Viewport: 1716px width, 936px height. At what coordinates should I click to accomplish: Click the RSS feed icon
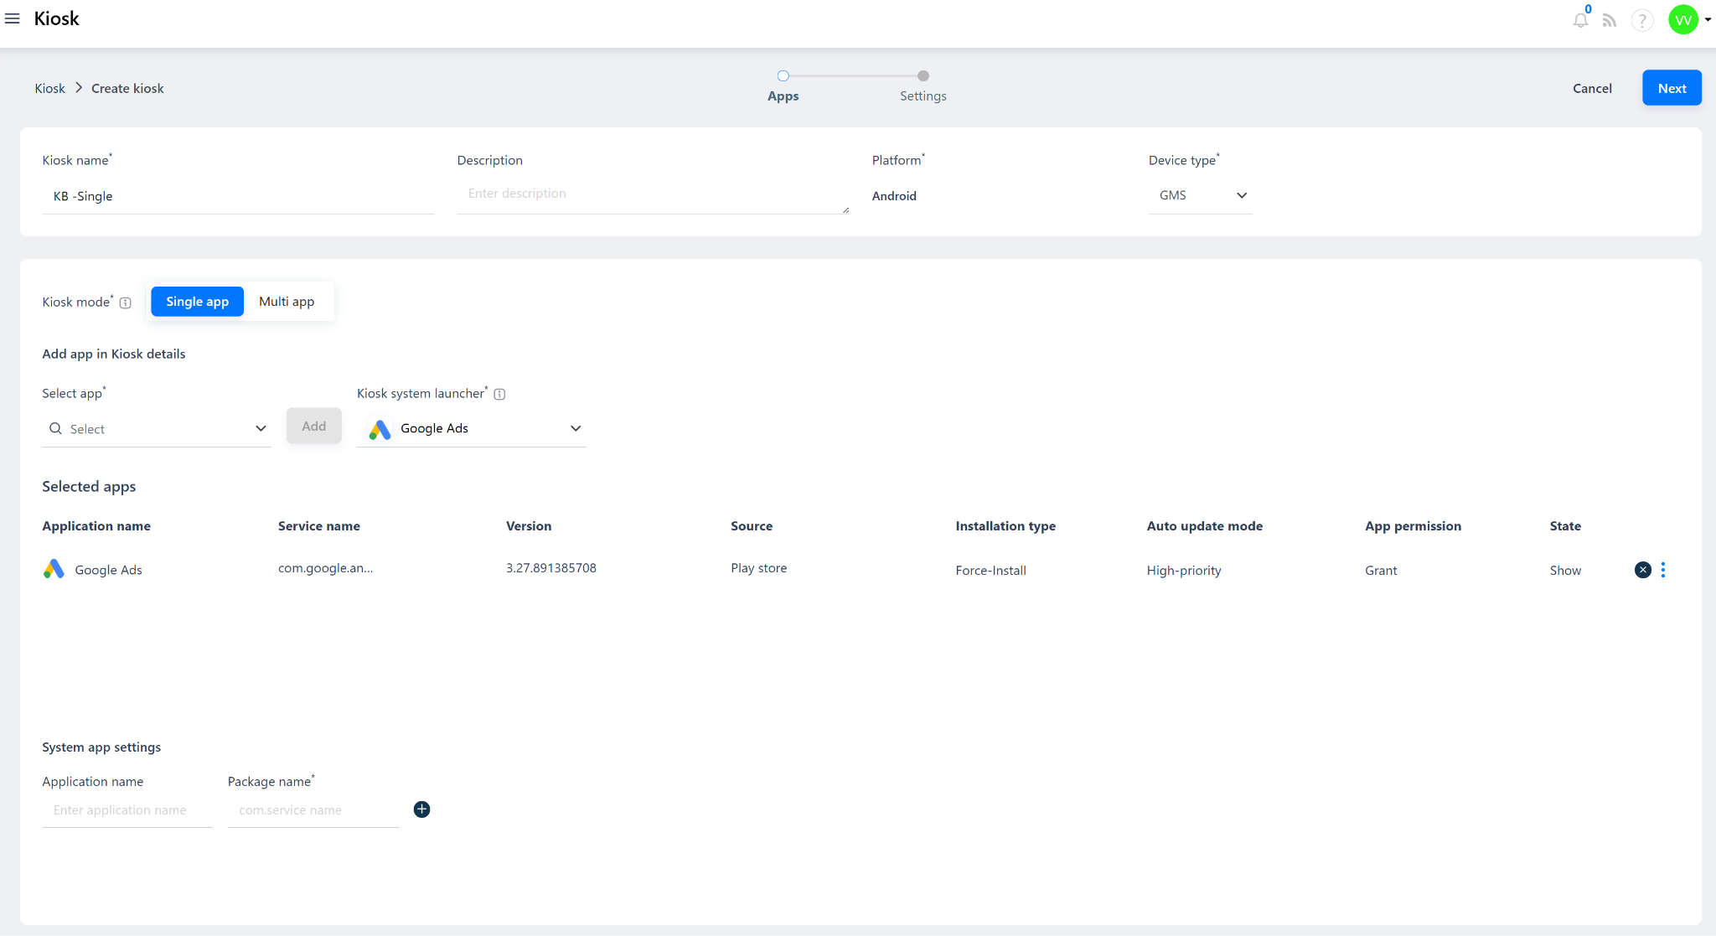pyautogui.click(x=1610, y=20)
